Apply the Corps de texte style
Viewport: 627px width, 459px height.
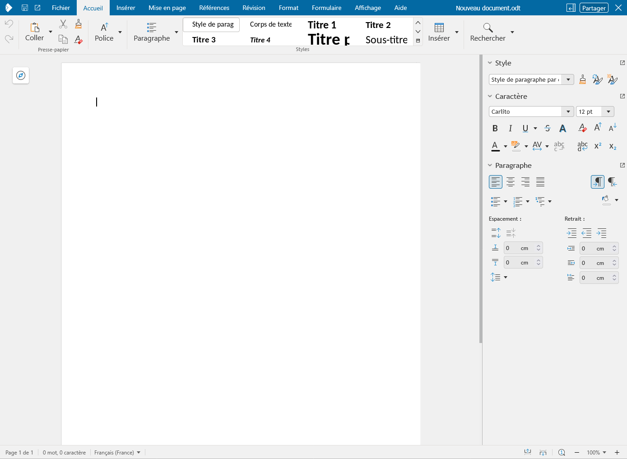(271, 24)
